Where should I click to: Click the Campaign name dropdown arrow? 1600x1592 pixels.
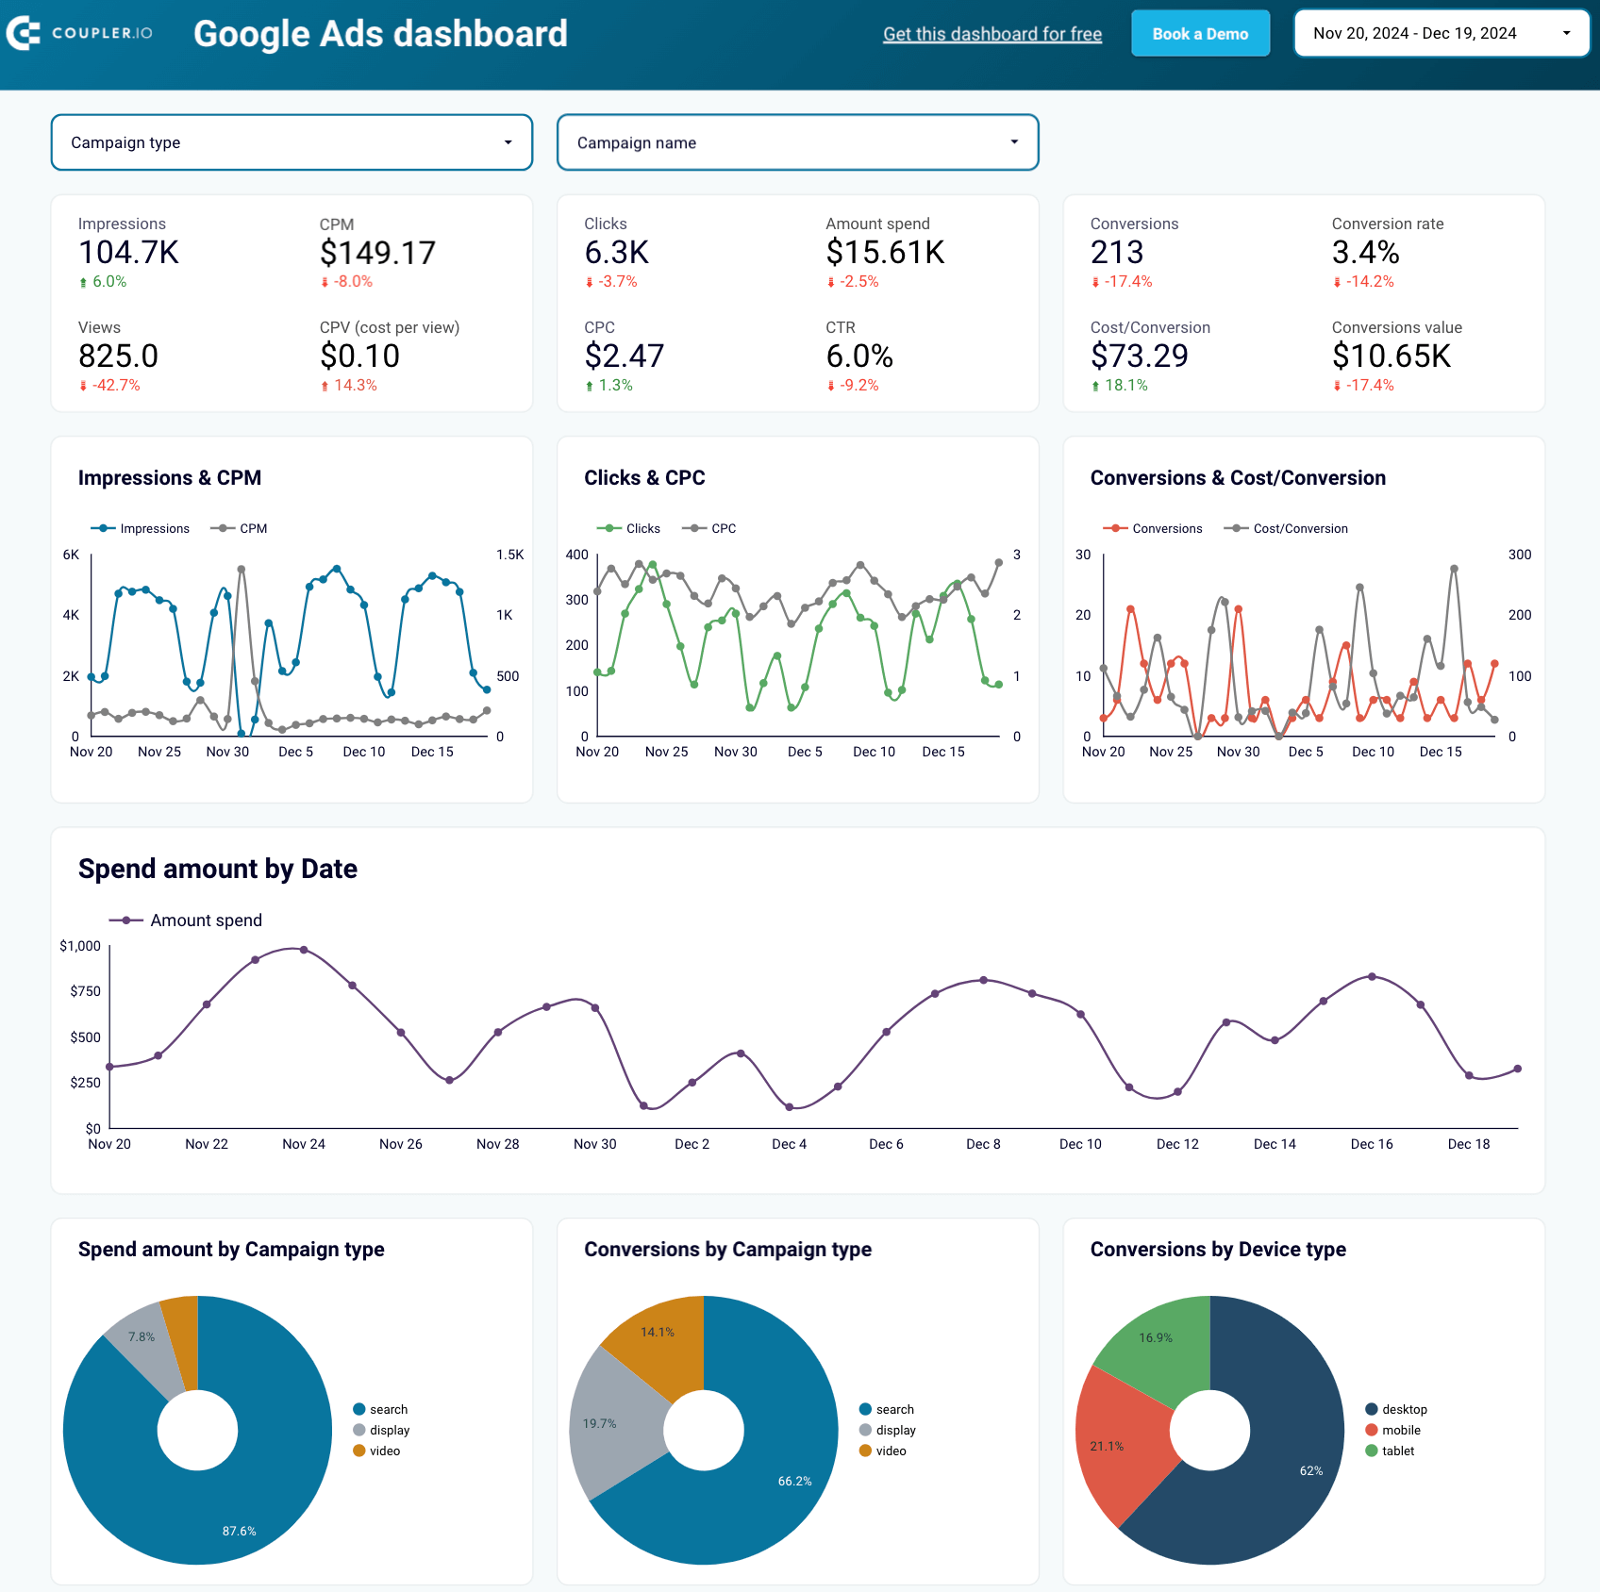coord(1014,142)
